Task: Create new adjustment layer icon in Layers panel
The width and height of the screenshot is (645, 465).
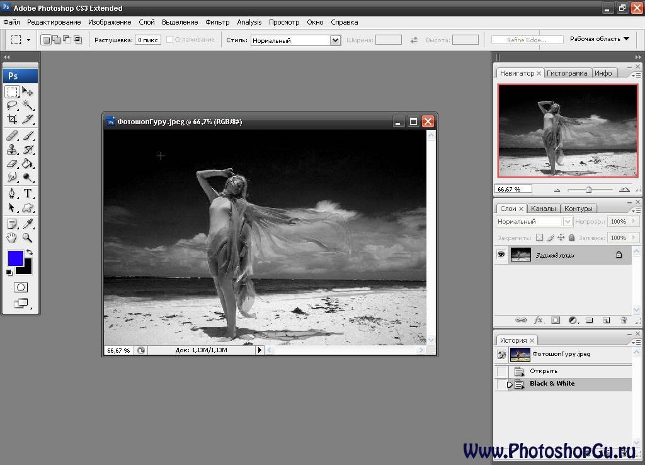Action: pos(573,320)
